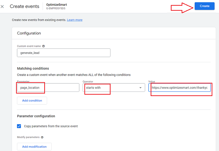Close the Create events panel

pos(2,6)
